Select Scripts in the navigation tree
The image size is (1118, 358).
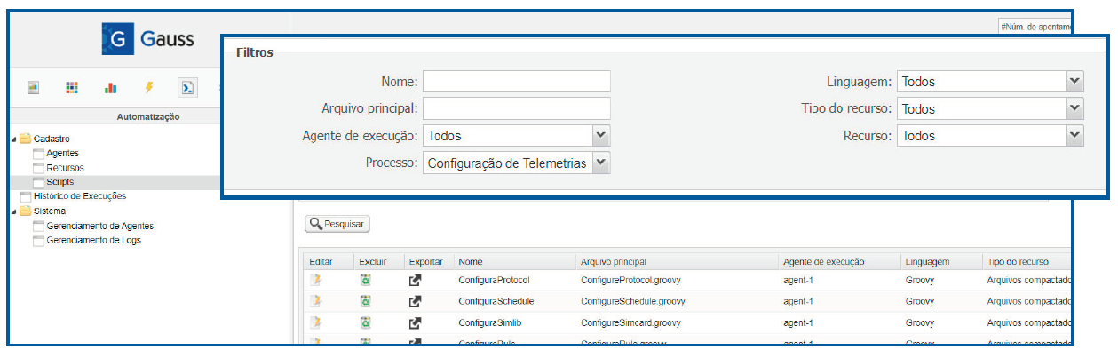(x=59, y=182)
